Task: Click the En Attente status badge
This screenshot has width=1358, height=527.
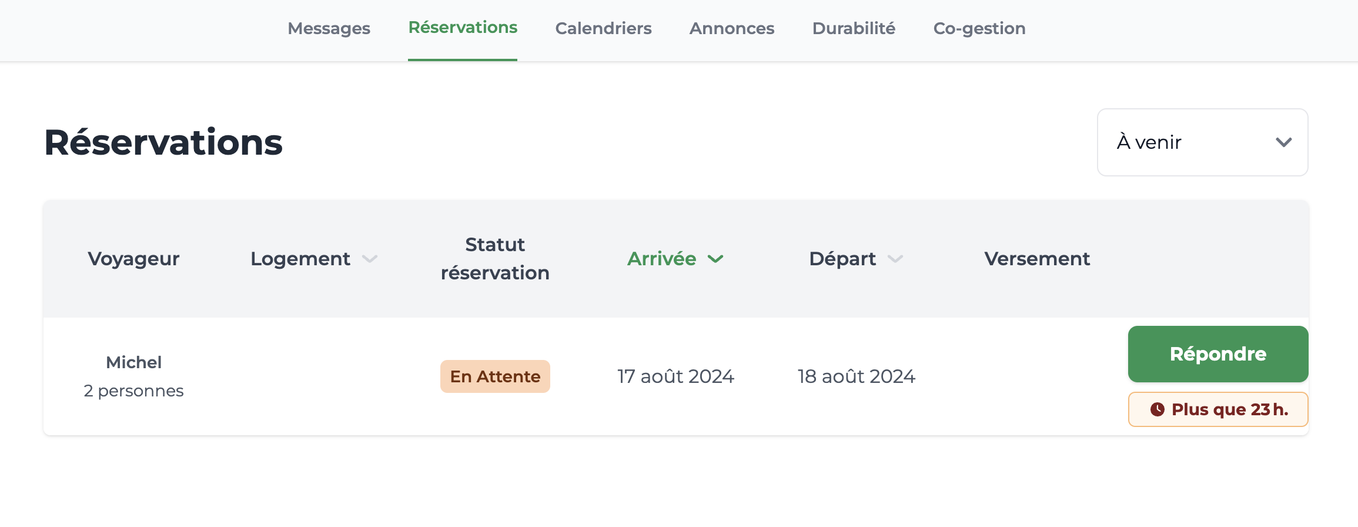Action: [495, 376]
